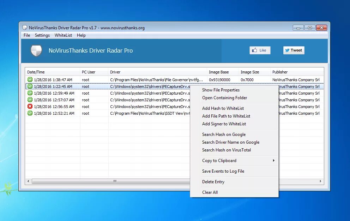This screenshot has width=350, height=221.
Task: Click the shield logo in the blue banner
Action: [x=36, y=50]
